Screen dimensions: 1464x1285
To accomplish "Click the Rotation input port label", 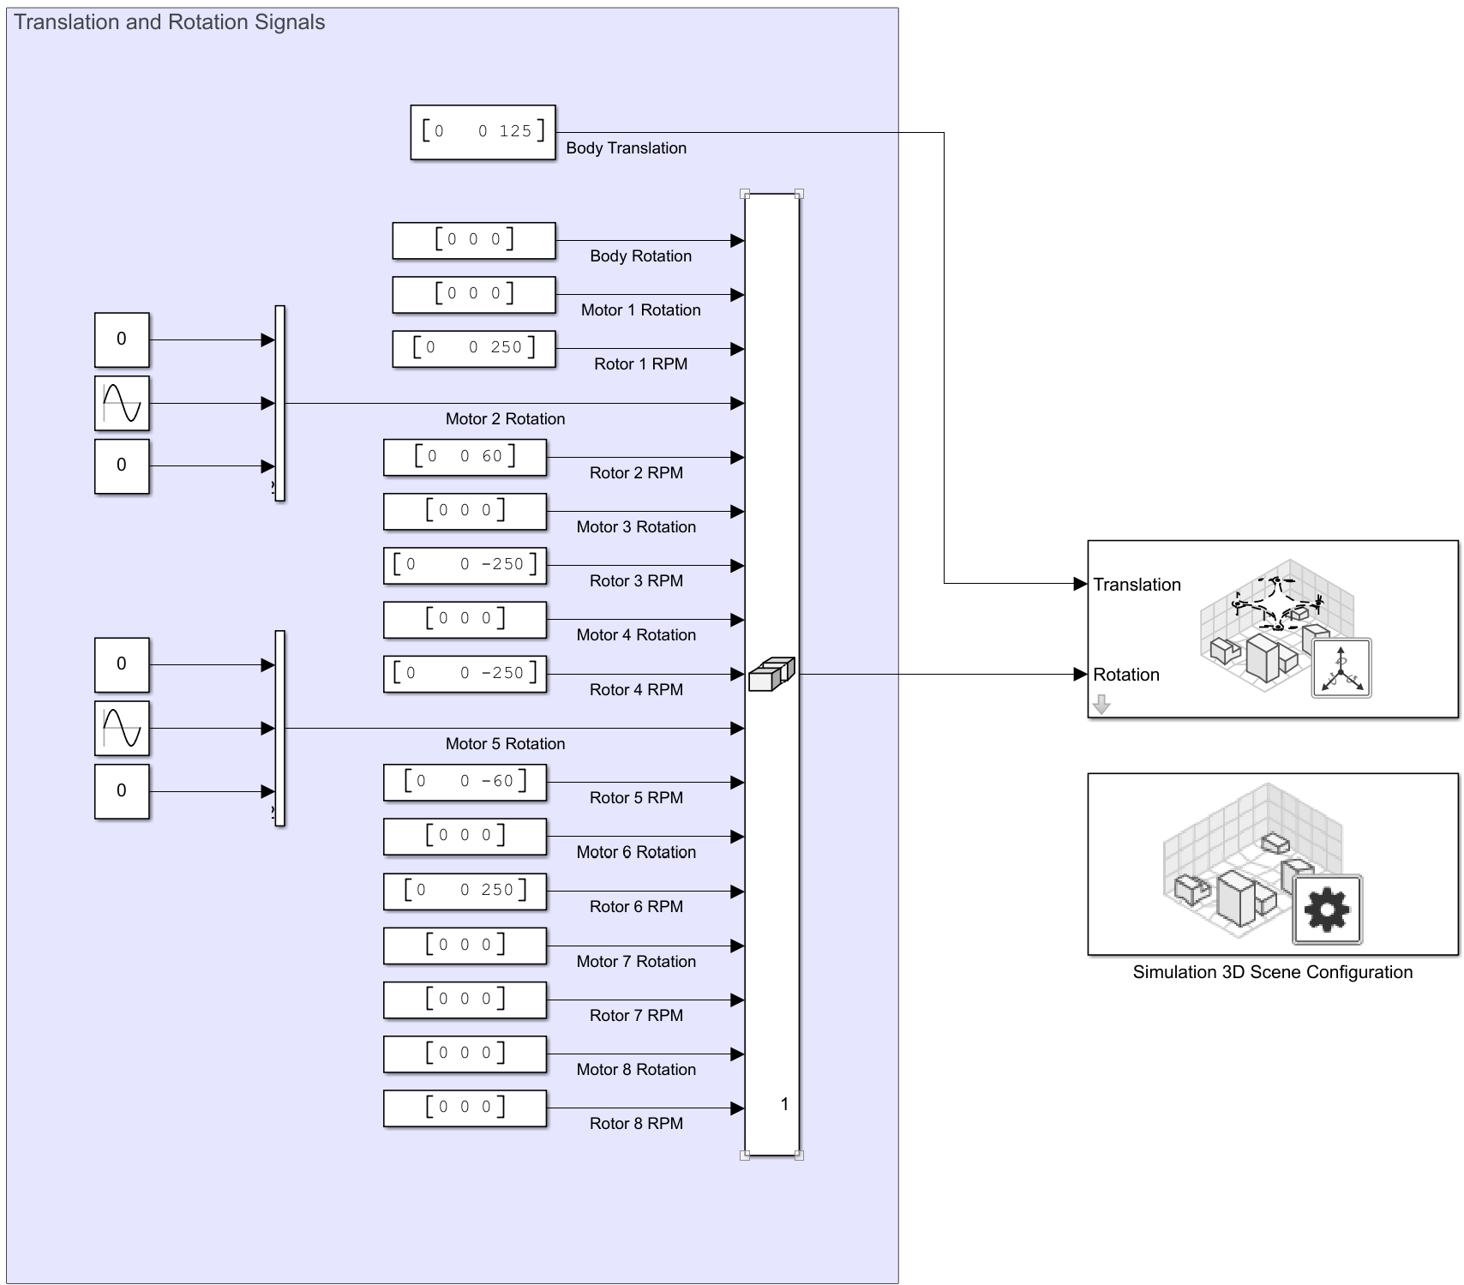I will [1125, 675].
